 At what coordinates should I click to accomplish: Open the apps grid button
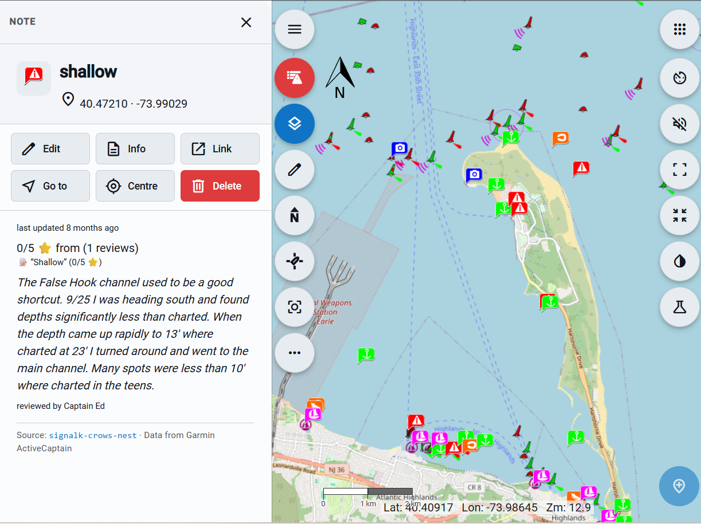click(x=680, y=29)
